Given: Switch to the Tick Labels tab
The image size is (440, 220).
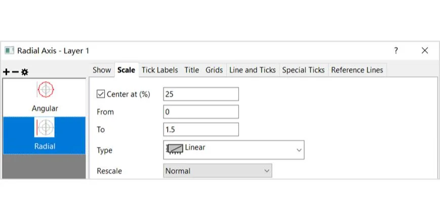Looking at the screenshot, I should click(x=159, y=70).
